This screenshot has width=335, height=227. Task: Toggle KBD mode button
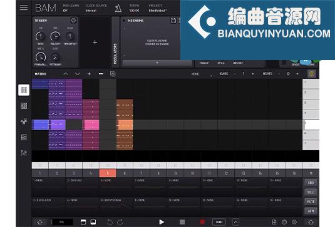tap(311, 183)
